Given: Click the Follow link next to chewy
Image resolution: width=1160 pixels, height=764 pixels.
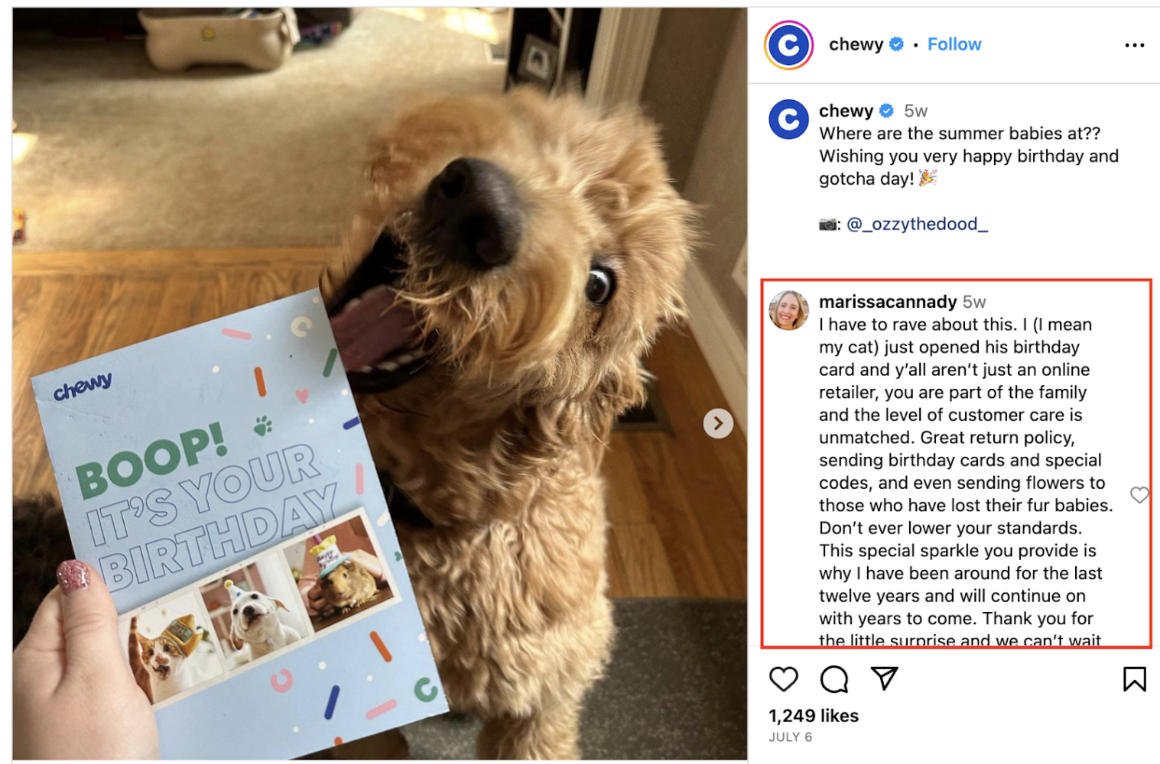Looking at the screenshot, I should pos(954,44).
